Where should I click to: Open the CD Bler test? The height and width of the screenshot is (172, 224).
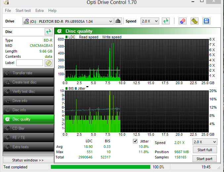coord(28,128)
